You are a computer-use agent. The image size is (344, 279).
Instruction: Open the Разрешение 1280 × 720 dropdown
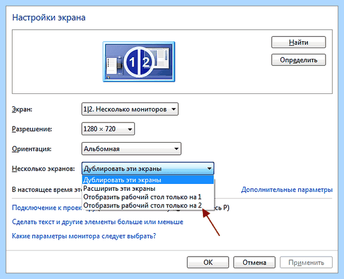tap(108, 129)
